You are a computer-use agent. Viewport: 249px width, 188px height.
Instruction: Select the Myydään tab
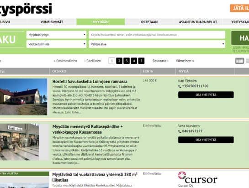tap(101, 22)
